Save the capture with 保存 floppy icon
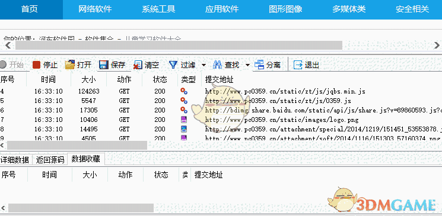 click(104, 65)
